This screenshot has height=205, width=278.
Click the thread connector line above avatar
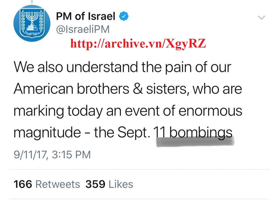pos(32,2)
